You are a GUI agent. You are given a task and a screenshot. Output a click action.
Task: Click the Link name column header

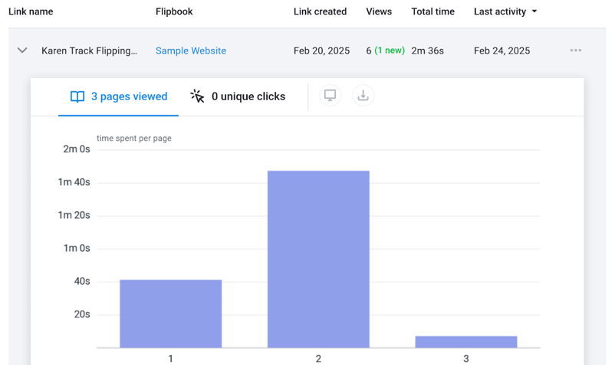[x=31, y=11]
